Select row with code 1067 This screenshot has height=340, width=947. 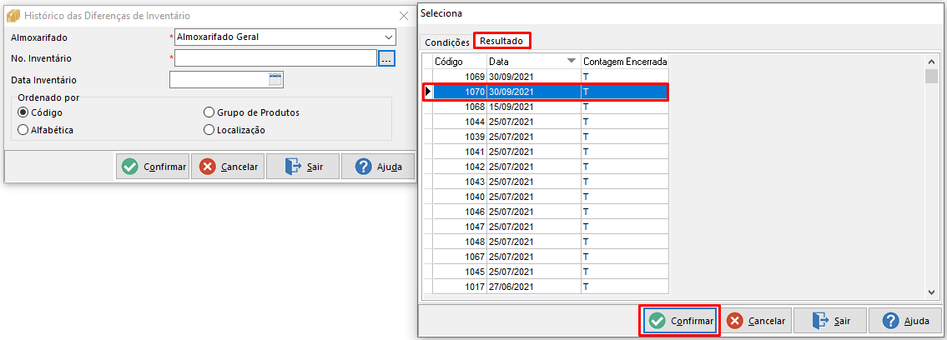(x=546, y=257)
